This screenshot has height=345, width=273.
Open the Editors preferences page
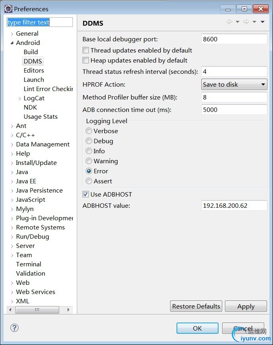[34, 71]
